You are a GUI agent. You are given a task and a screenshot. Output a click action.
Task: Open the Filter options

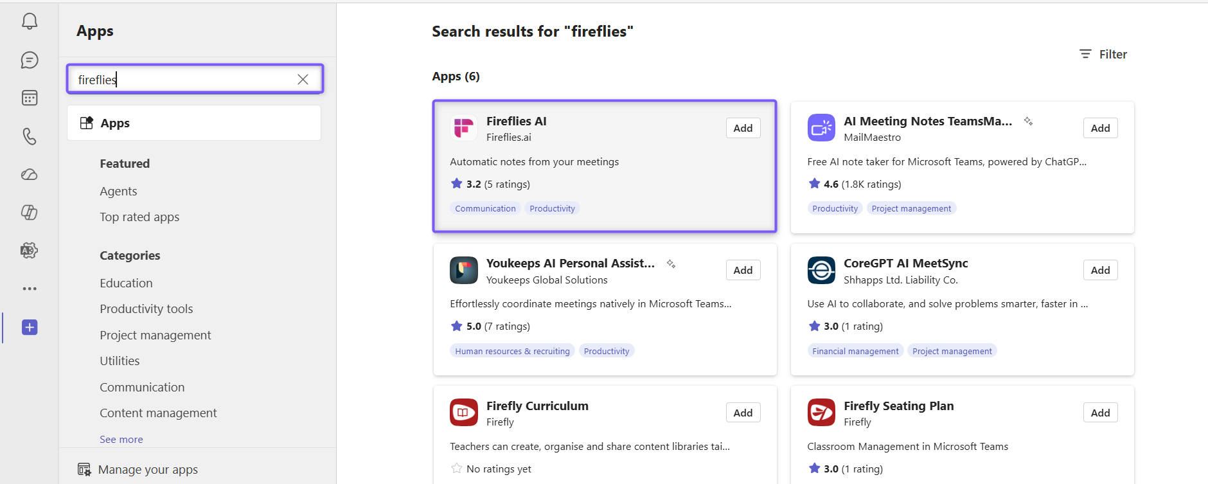(x=1103, y=55)
